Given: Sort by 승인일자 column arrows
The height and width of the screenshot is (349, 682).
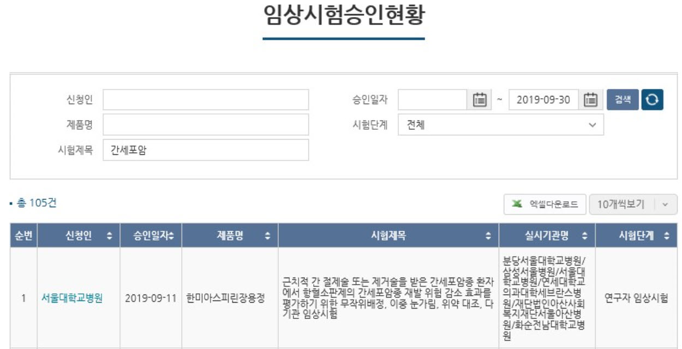Looking at the screenshot, I should point(172,236).
